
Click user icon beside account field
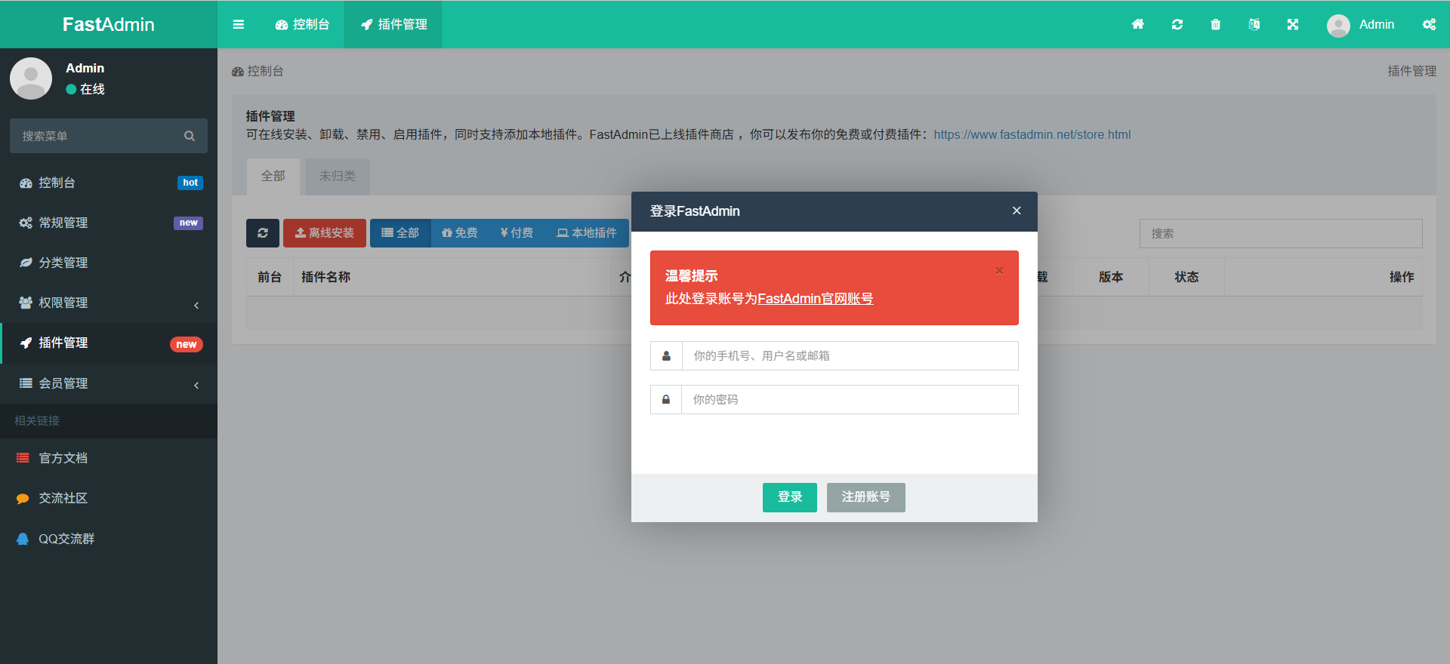click(666, 355)
